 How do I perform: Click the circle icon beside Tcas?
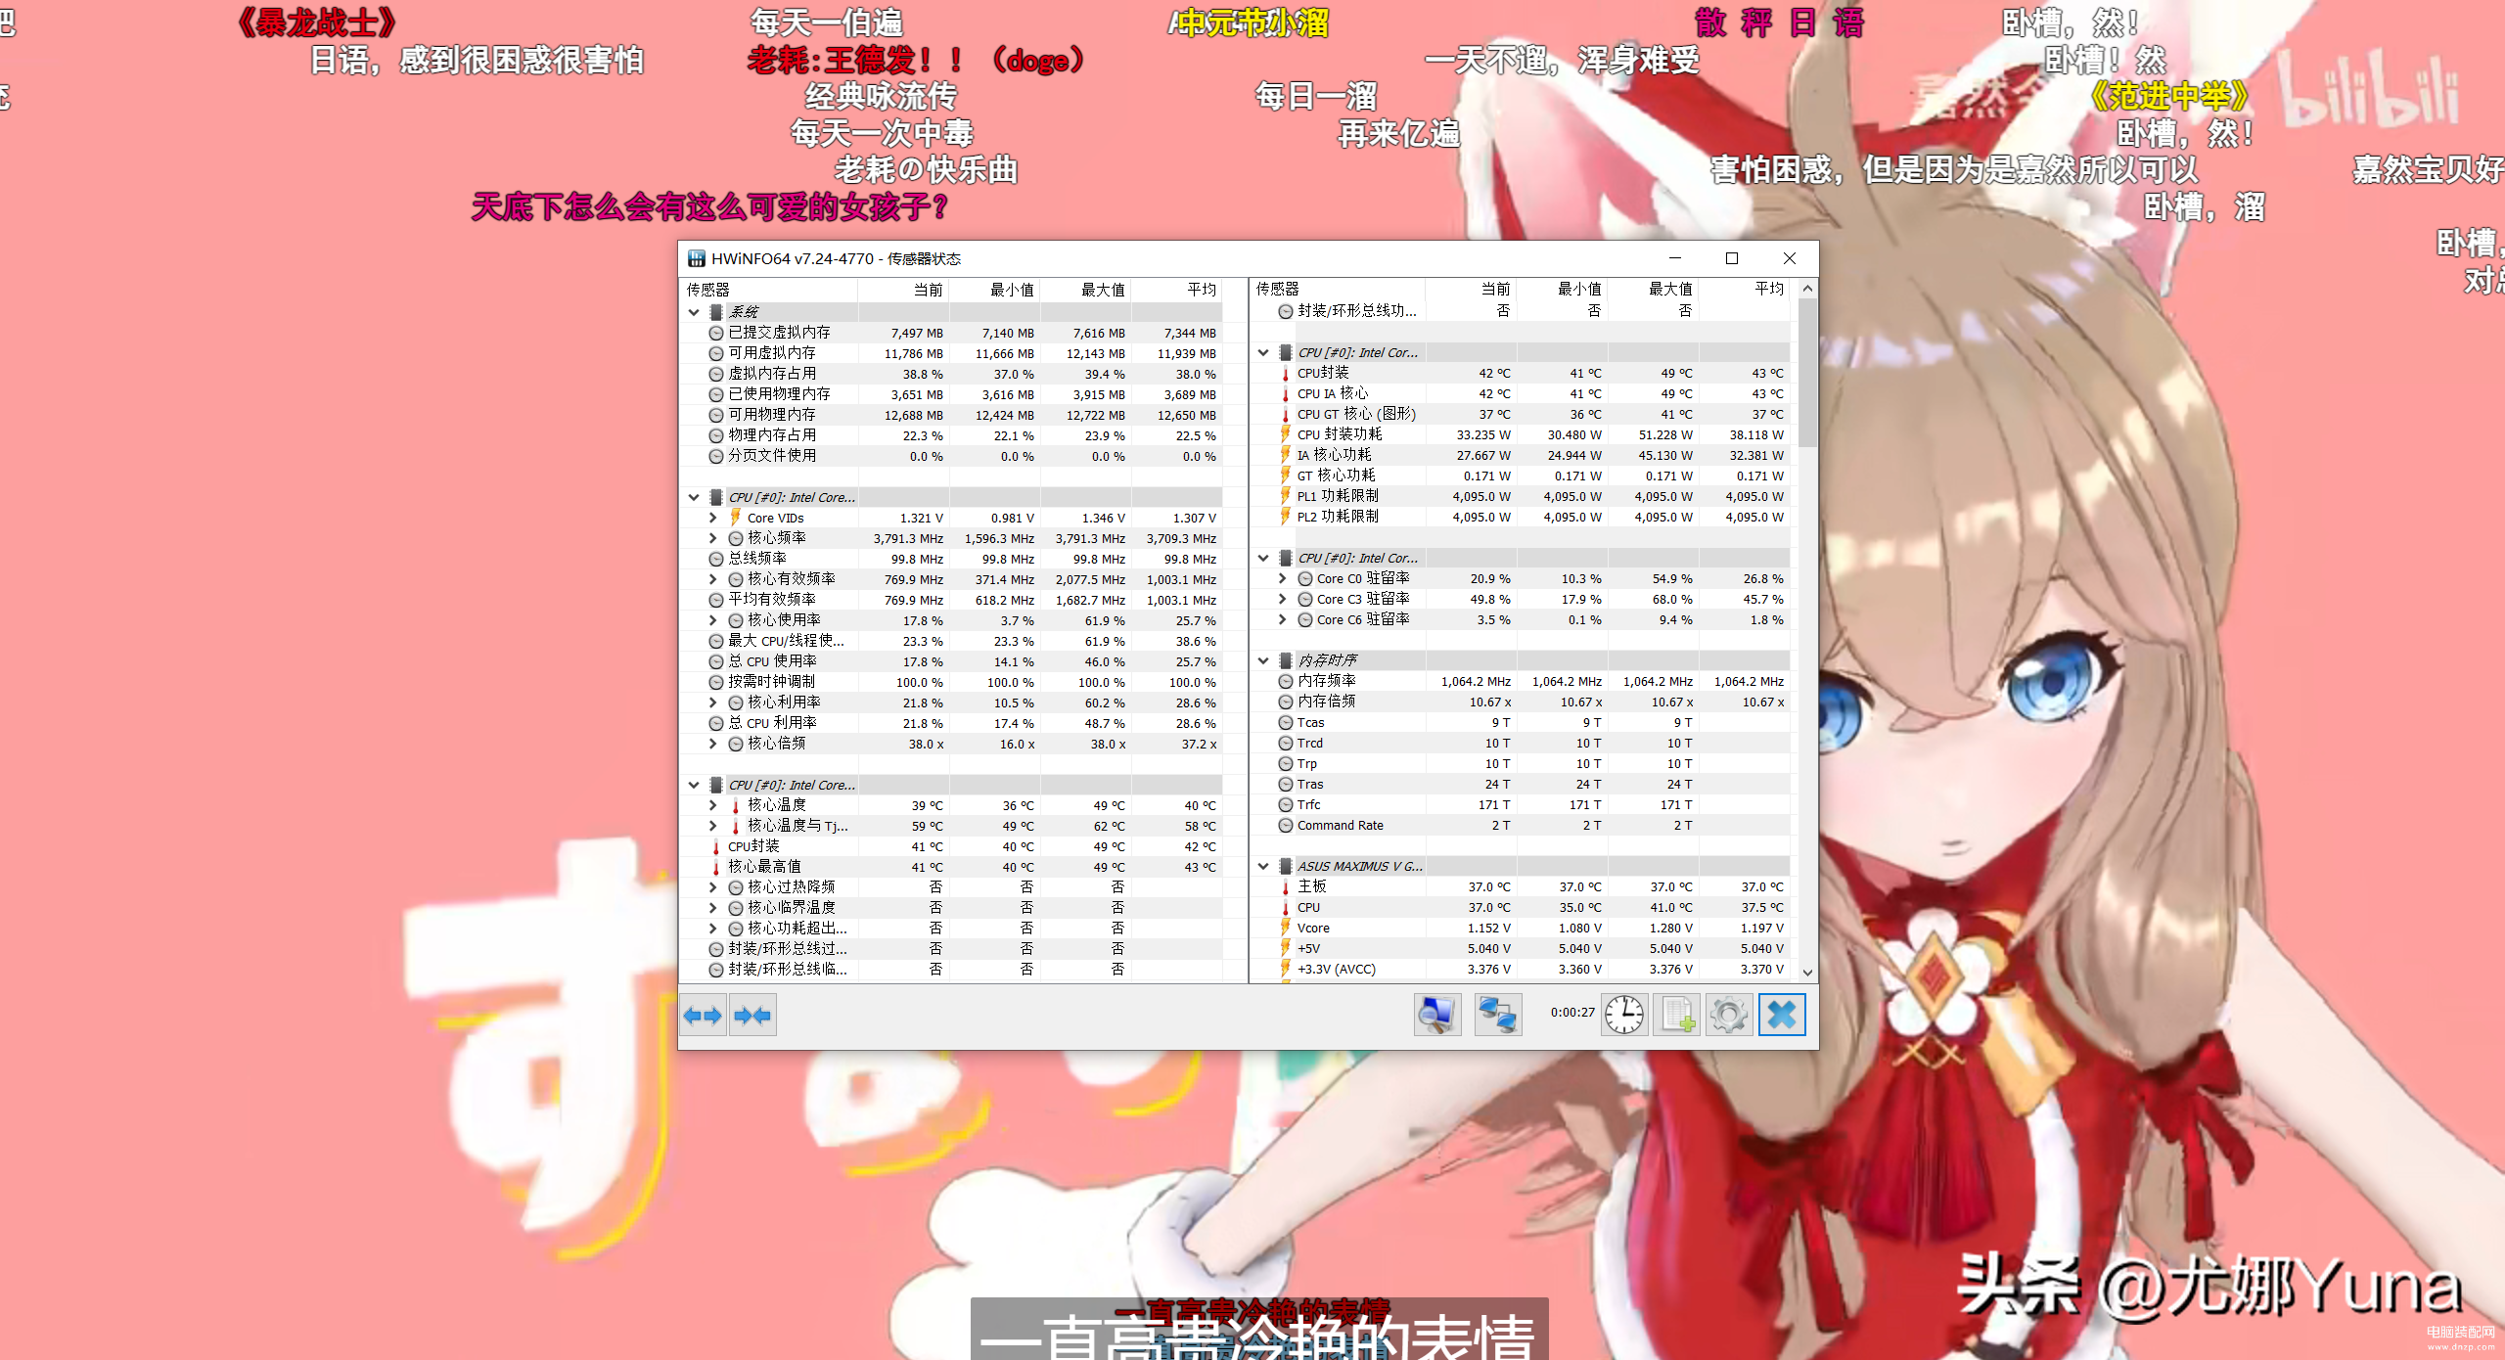coord(1286,723)
